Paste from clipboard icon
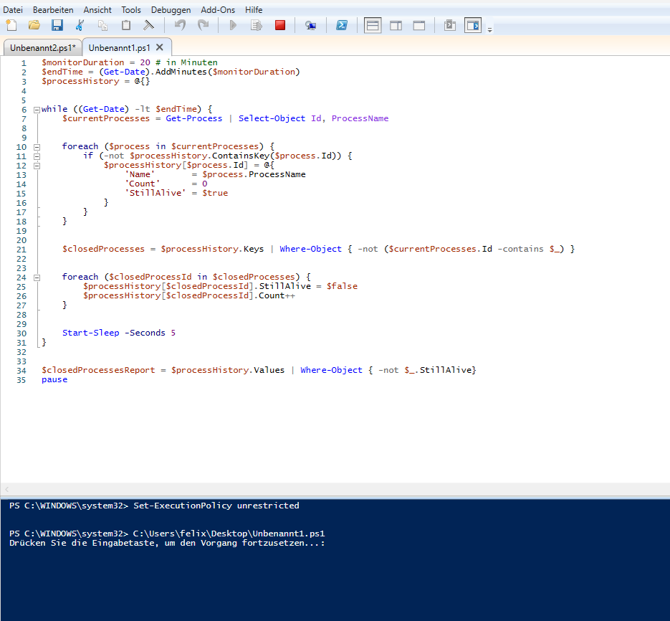 coord(125,25)
